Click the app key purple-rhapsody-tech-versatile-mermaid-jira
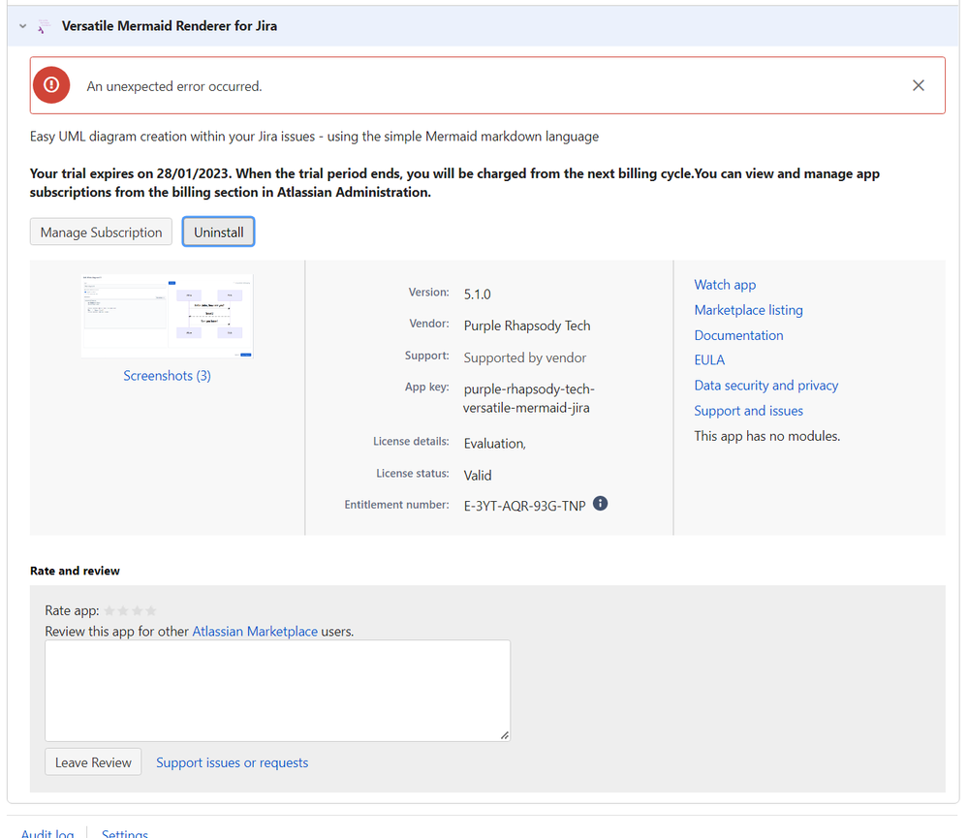This screenshot has height=838, width=968. coord(529,398)
